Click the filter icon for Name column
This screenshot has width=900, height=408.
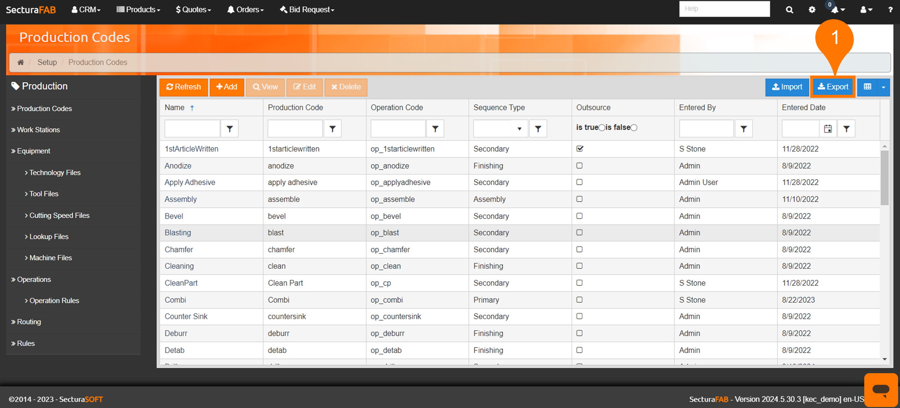coord(230,129)
